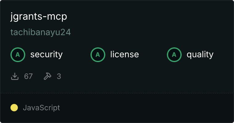Click the download arrow icon
Screen dimensions: 234x123
(x=15, y=76)
